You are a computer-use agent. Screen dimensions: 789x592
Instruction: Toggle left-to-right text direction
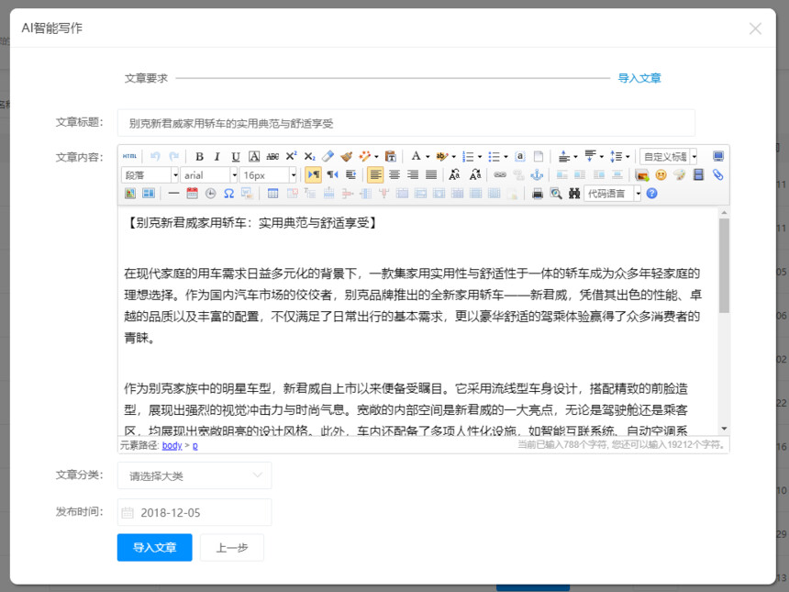pos(313,174)
